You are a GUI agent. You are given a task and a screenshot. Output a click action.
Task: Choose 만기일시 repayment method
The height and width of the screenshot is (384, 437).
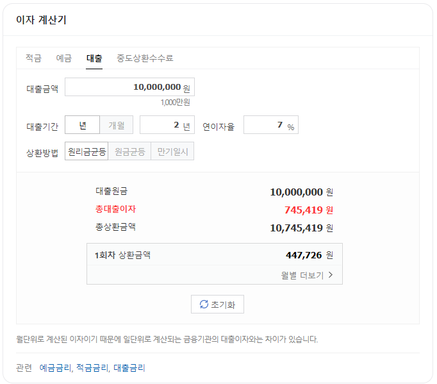[x=172, y=151]
